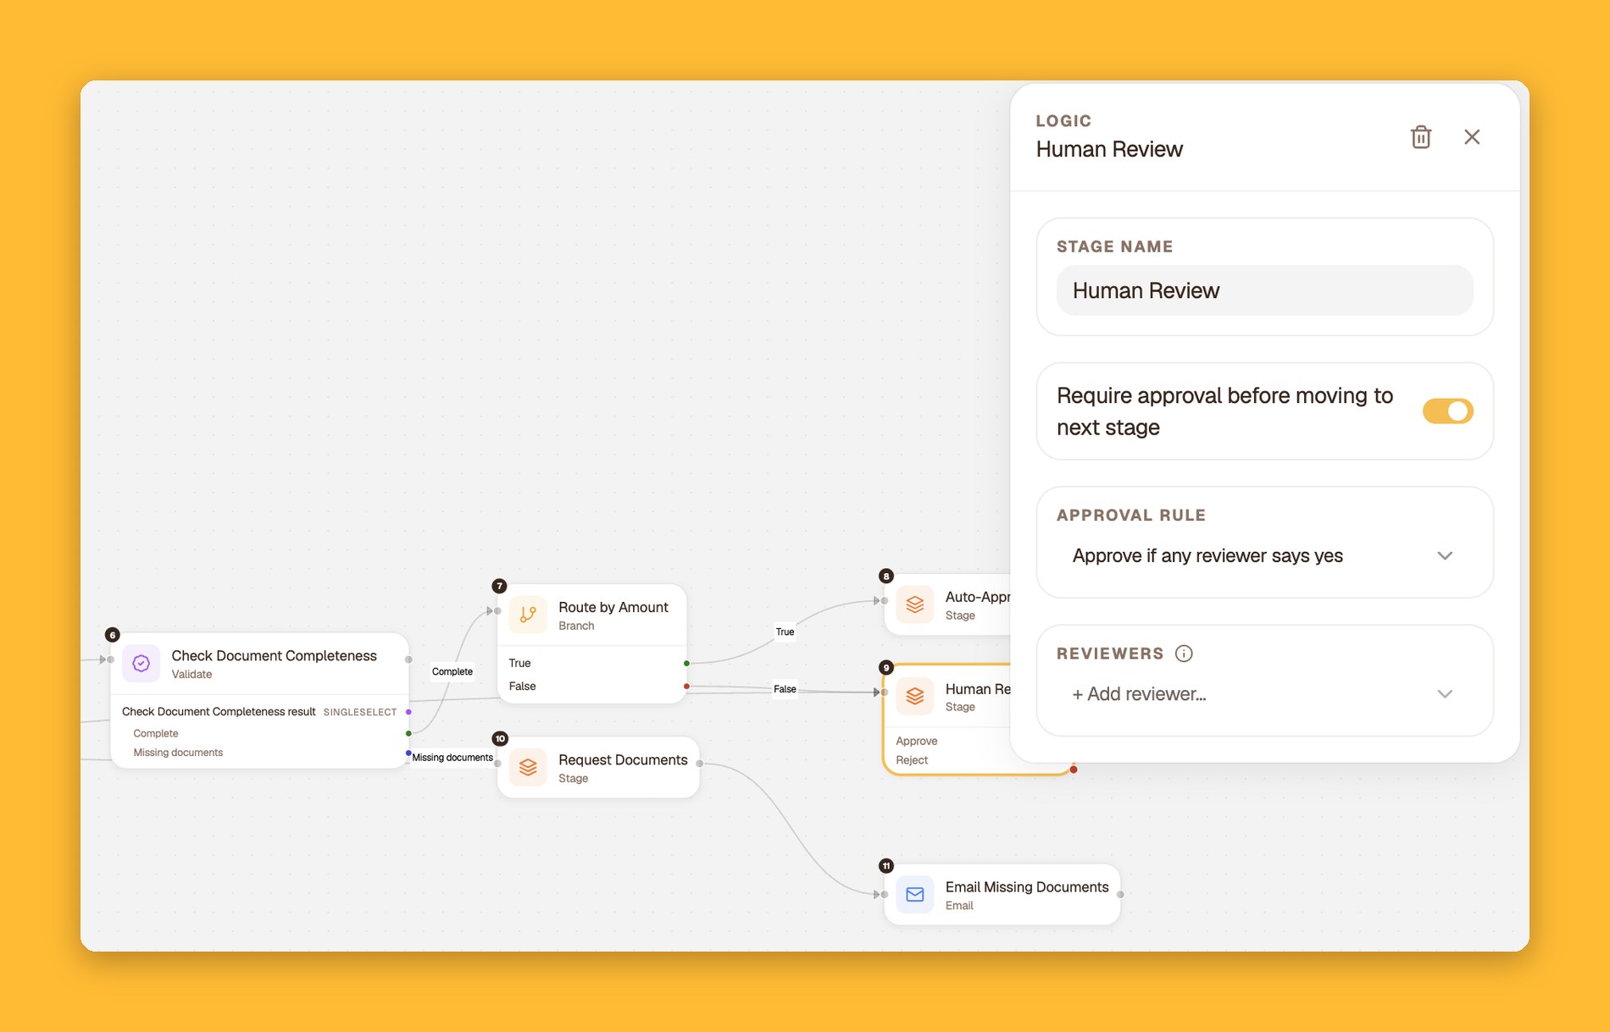Click the Email Missing Documents envelope icon
Image resolution: width=1610 pixels, height=1032 pixels.
coord(915,895)
